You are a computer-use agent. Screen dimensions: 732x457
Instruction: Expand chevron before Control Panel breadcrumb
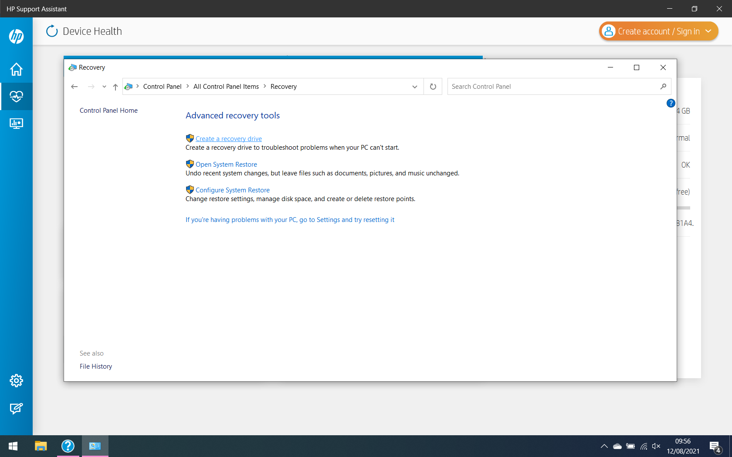click(138, 86)
